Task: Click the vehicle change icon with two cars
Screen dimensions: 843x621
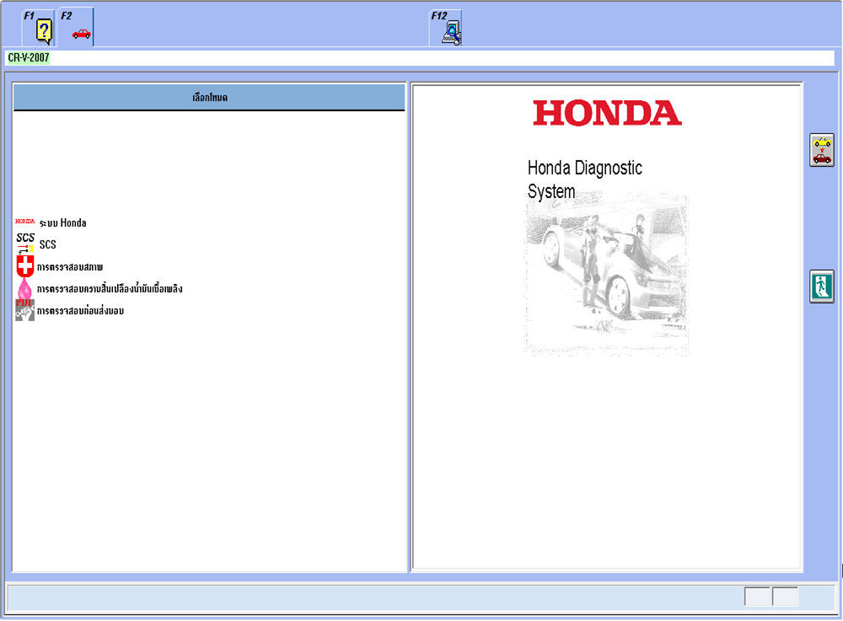Action: click(821, 150)
